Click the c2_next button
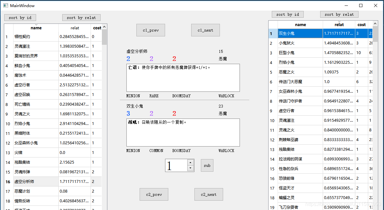 pyautogui.click(x=209, y=194)
